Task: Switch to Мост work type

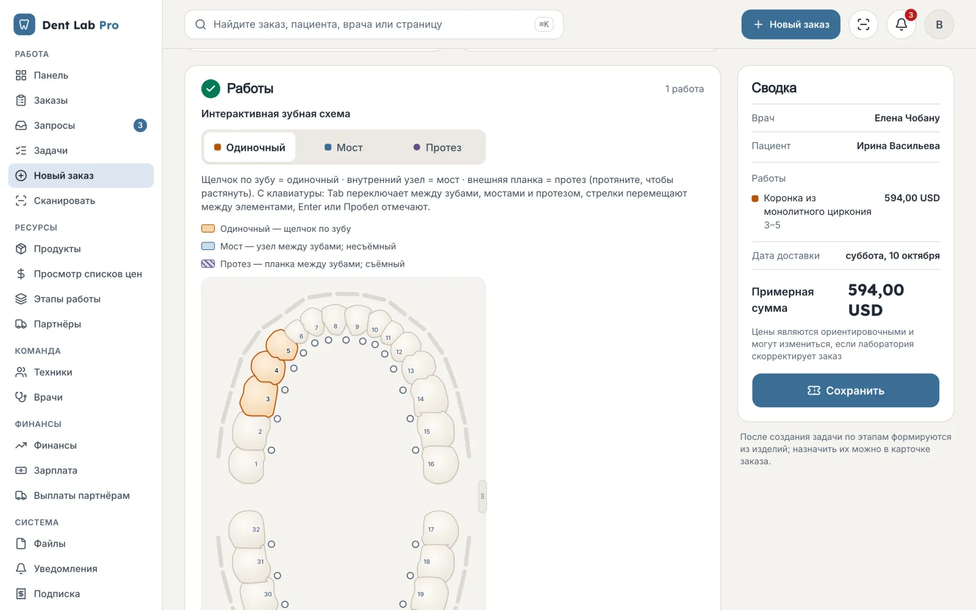Action: click(343, 147)
